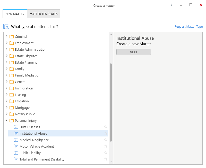Toggle favorite star for Motor Vehicle Accident

[x=106, y=146]
